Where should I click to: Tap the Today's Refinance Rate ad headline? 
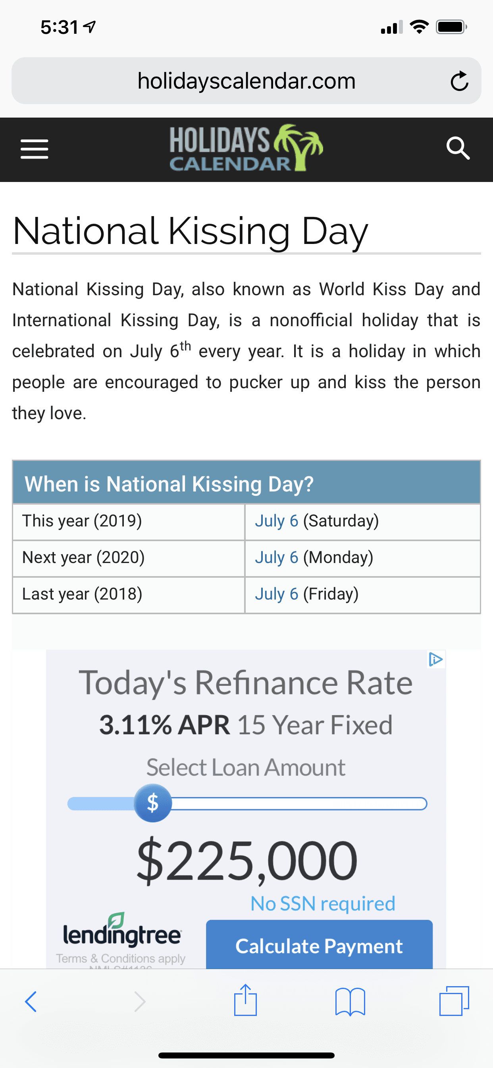[246, 683]
